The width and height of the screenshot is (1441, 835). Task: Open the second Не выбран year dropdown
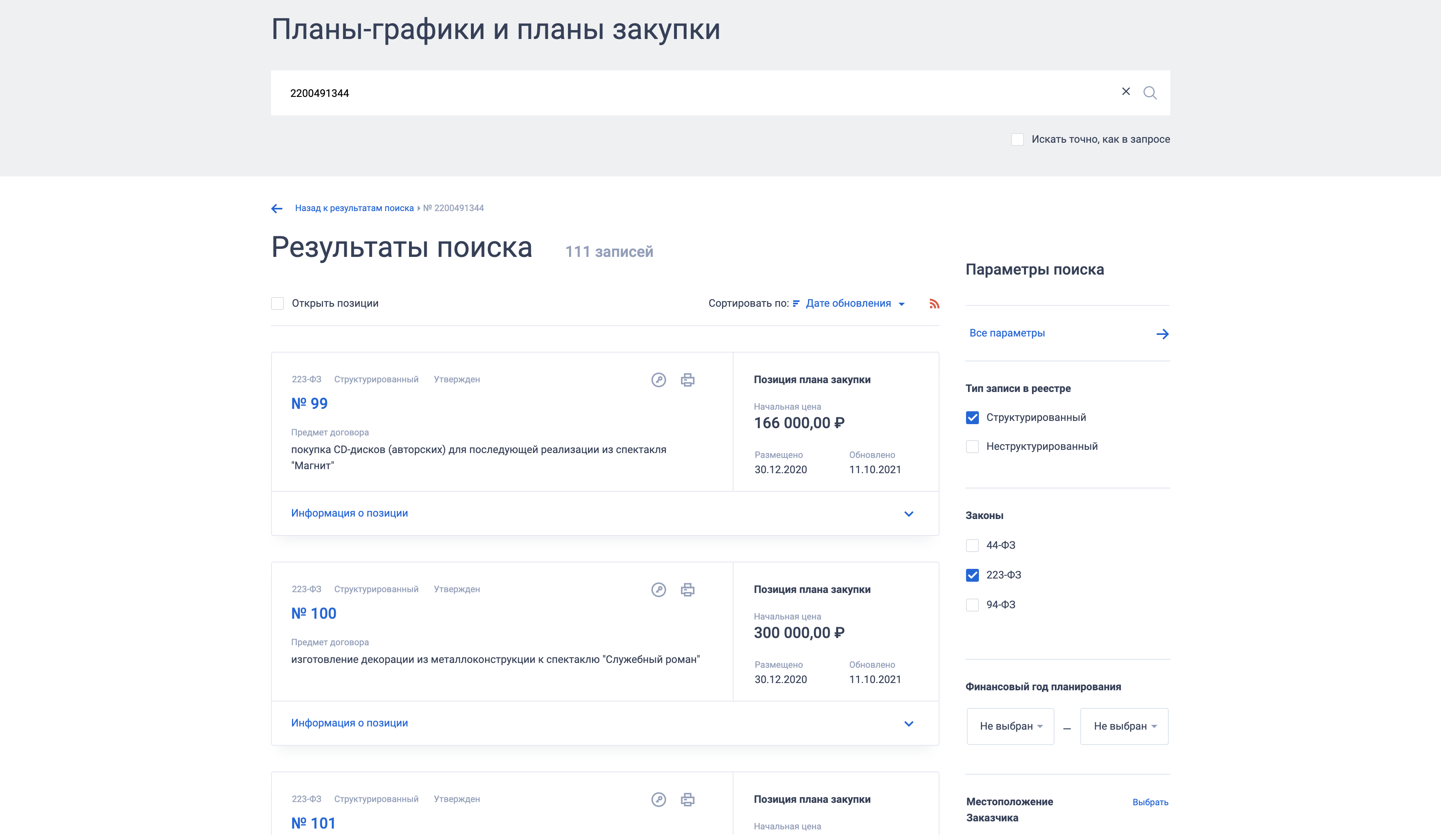[1124, 726]
